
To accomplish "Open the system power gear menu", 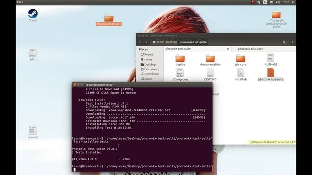I will (x=293, y=2).
